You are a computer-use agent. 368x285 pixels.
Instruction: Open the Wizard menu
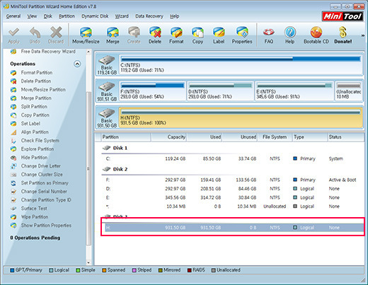click(122, 16)
